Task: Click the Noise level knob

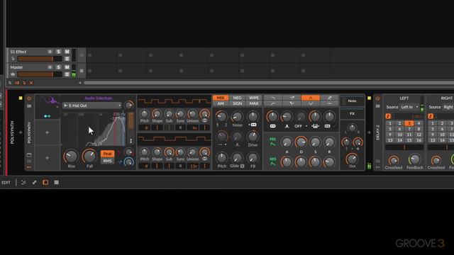Action: pos(237,117)
